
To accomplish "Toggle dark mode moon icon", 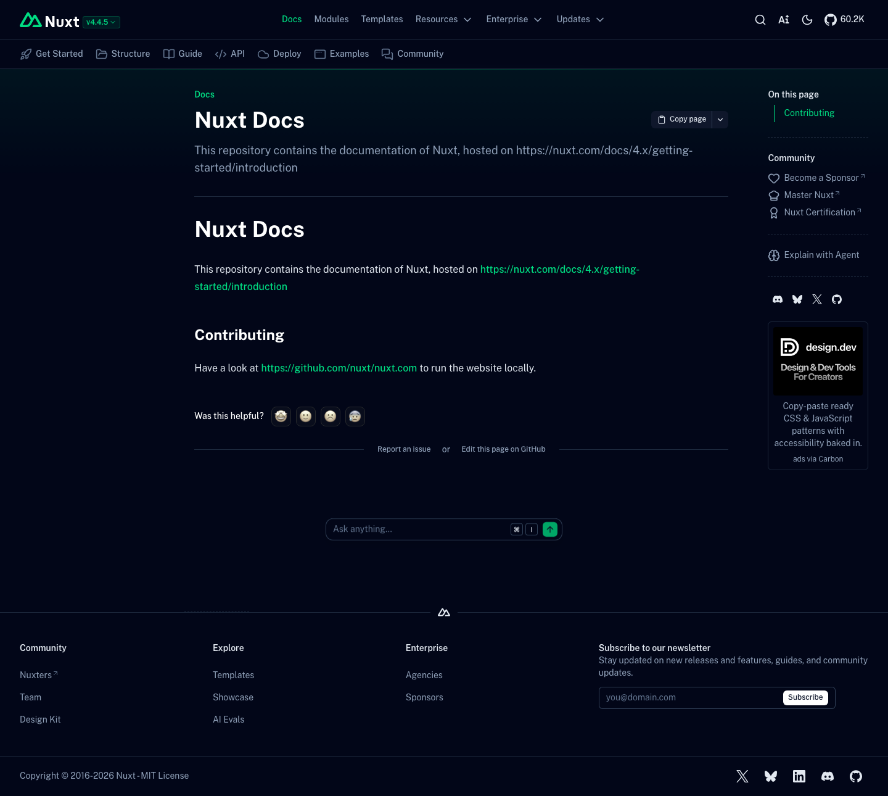I will 807,20.
